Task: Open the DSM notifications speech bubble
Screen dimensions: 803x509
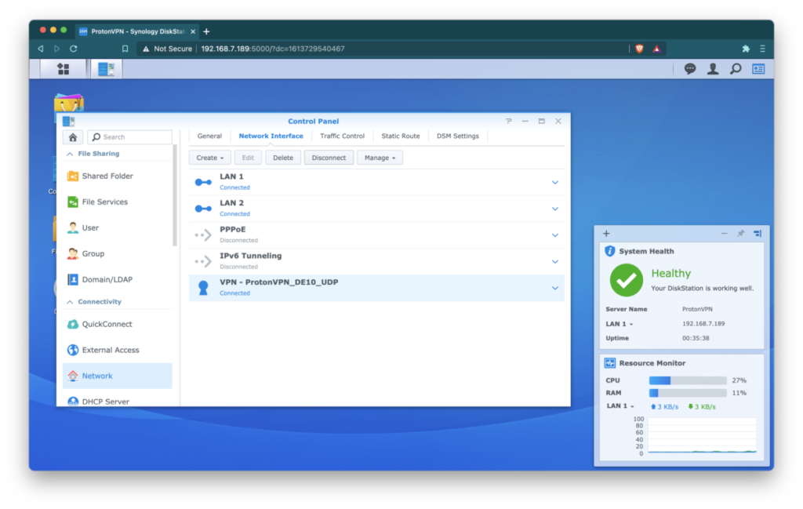Action: click(690, 68)
